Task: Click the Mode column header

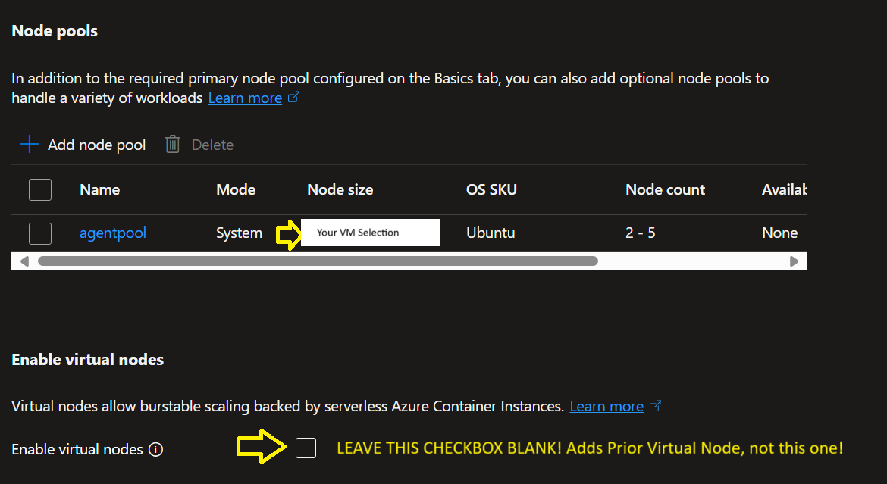Action: point(236,189)
